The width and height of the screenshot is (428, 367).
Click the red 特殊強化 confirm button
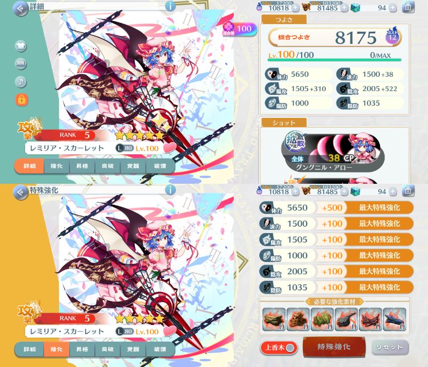click(334, 347)
